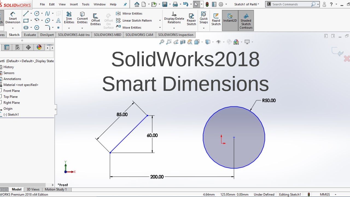Click the New document icon
The width and height of the screenshot is (350, 197).
click(143, 4)
